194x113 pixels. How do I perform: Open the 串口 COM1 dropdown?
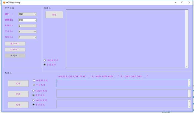pos(27,14)
